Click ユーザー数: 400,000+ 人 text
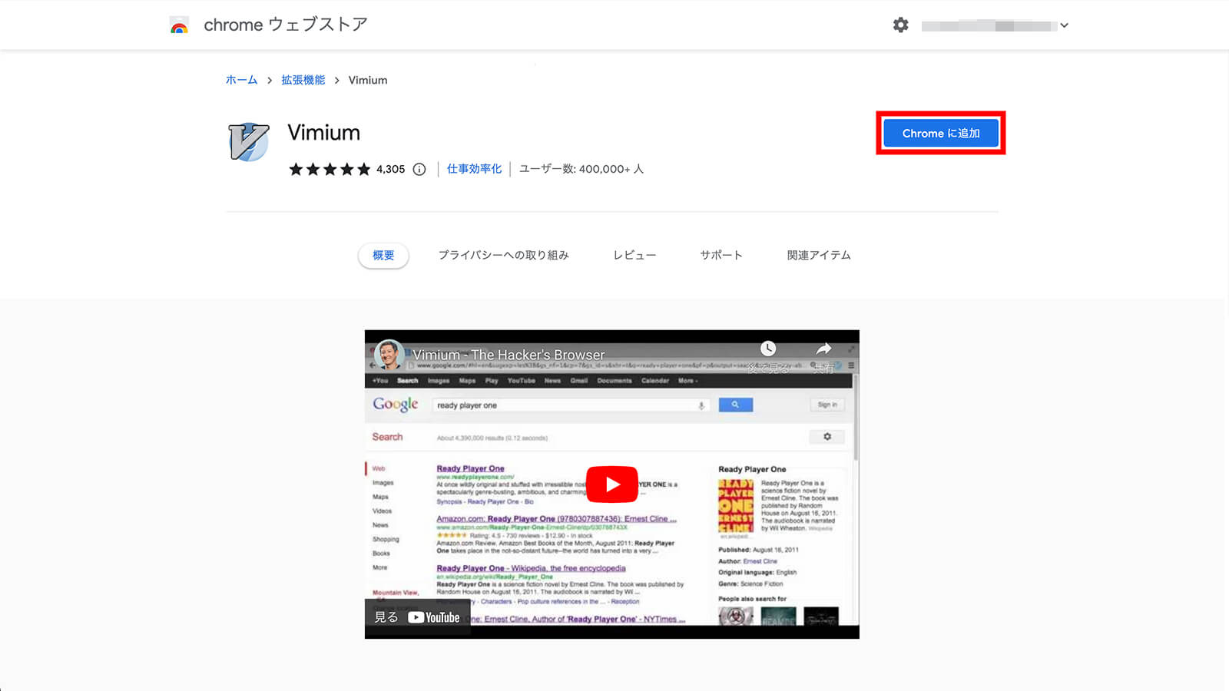Screen dimensions: 1229x691 click(581, 169)
